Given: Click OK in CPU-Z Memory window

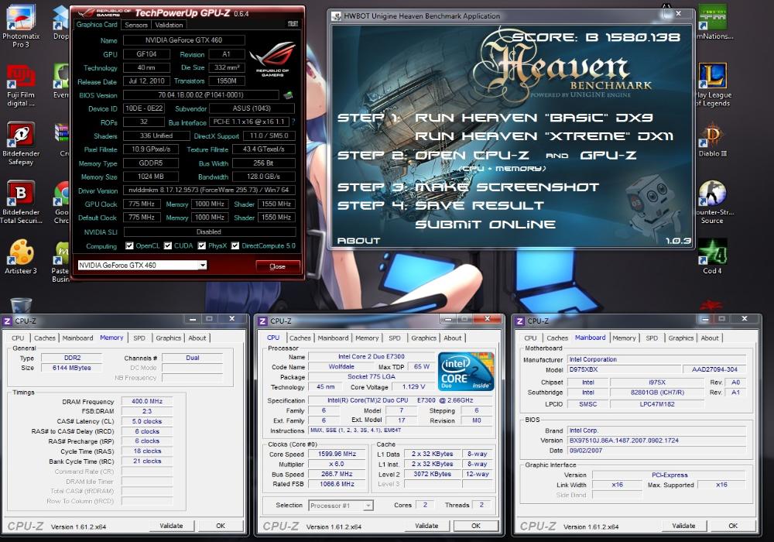Looking at the screenshot, I should coord(221,526).
